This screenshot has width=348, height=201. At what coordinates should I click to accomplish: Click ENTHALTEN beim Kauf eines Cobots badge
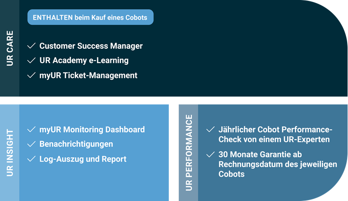90,17
